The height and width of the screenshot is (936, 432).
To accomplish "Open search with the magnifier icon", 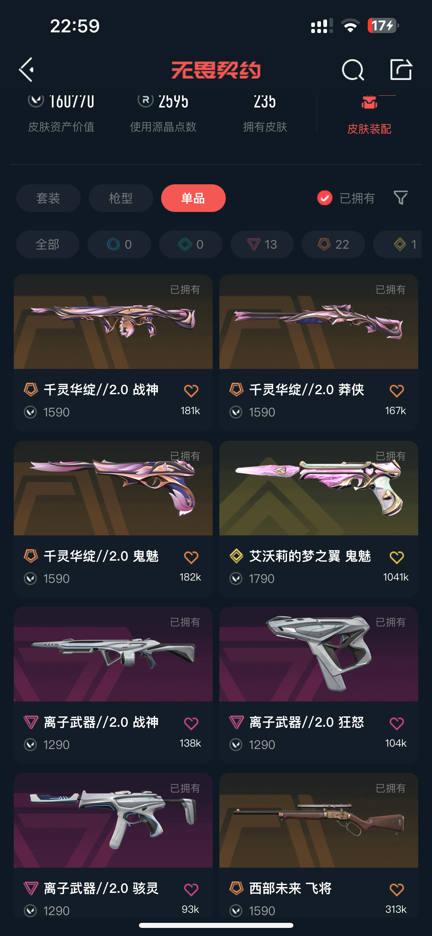I will [x=353, y=69].
